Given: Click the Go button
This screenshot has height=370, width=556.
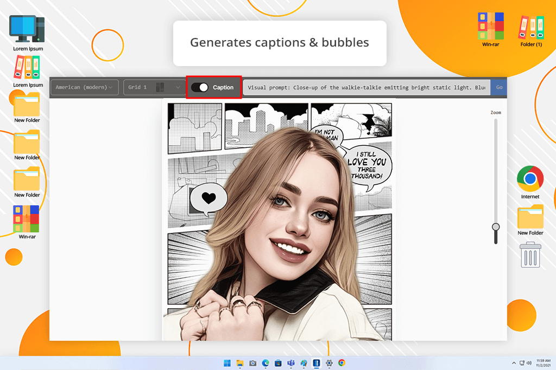Looking at the screenshot, I should (x=499, y=87).
